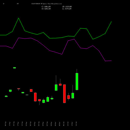Select the 01 Oct date label

tap(56, 124)
